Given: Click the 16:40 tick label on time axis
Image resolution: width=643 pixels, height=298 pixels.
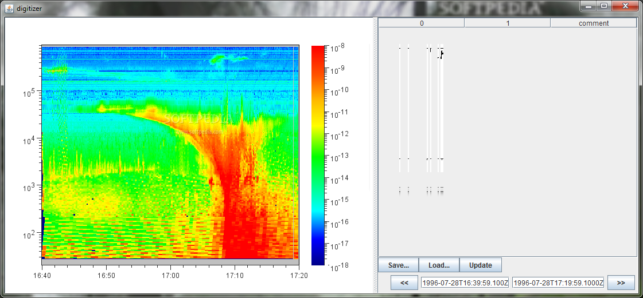Looking at the screenshot, I should pyautogui.click(x=42, y=275).
